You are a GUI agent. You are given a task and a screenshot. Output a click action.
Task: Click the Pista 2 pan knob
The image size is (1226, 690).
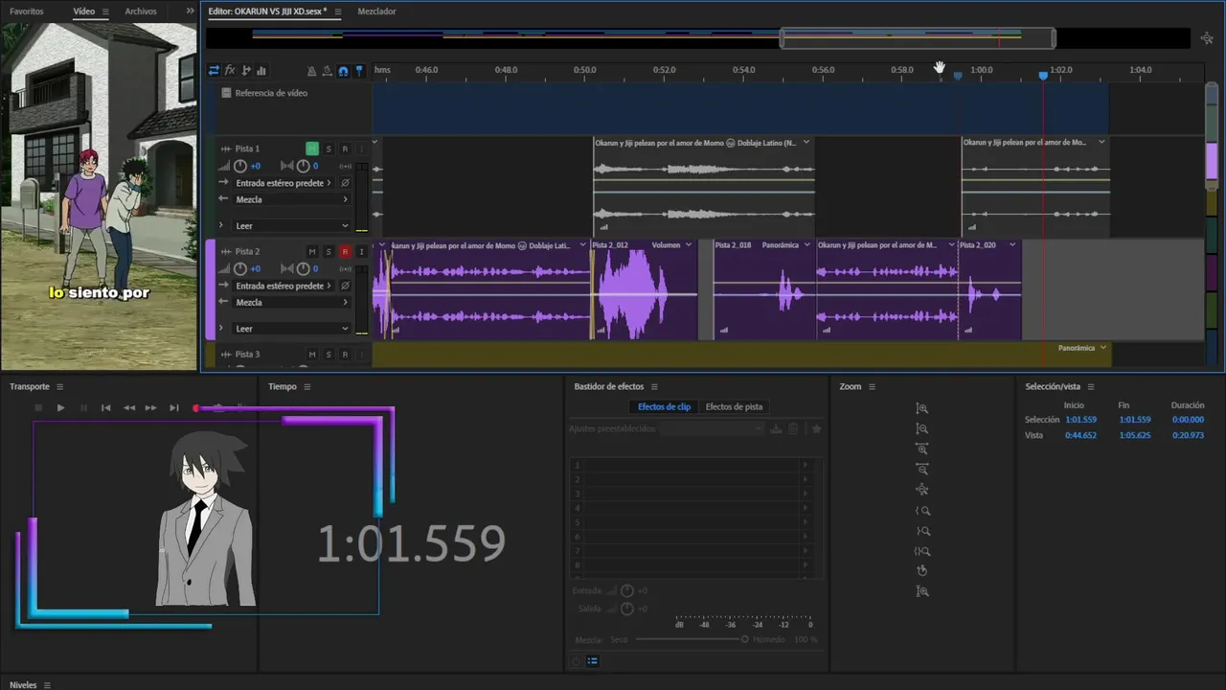(x=303, y=268)
